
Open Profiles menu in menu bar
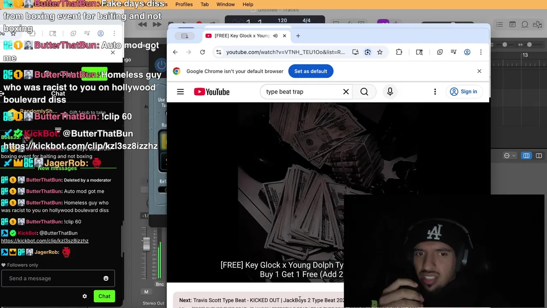[x=184, y=4]
